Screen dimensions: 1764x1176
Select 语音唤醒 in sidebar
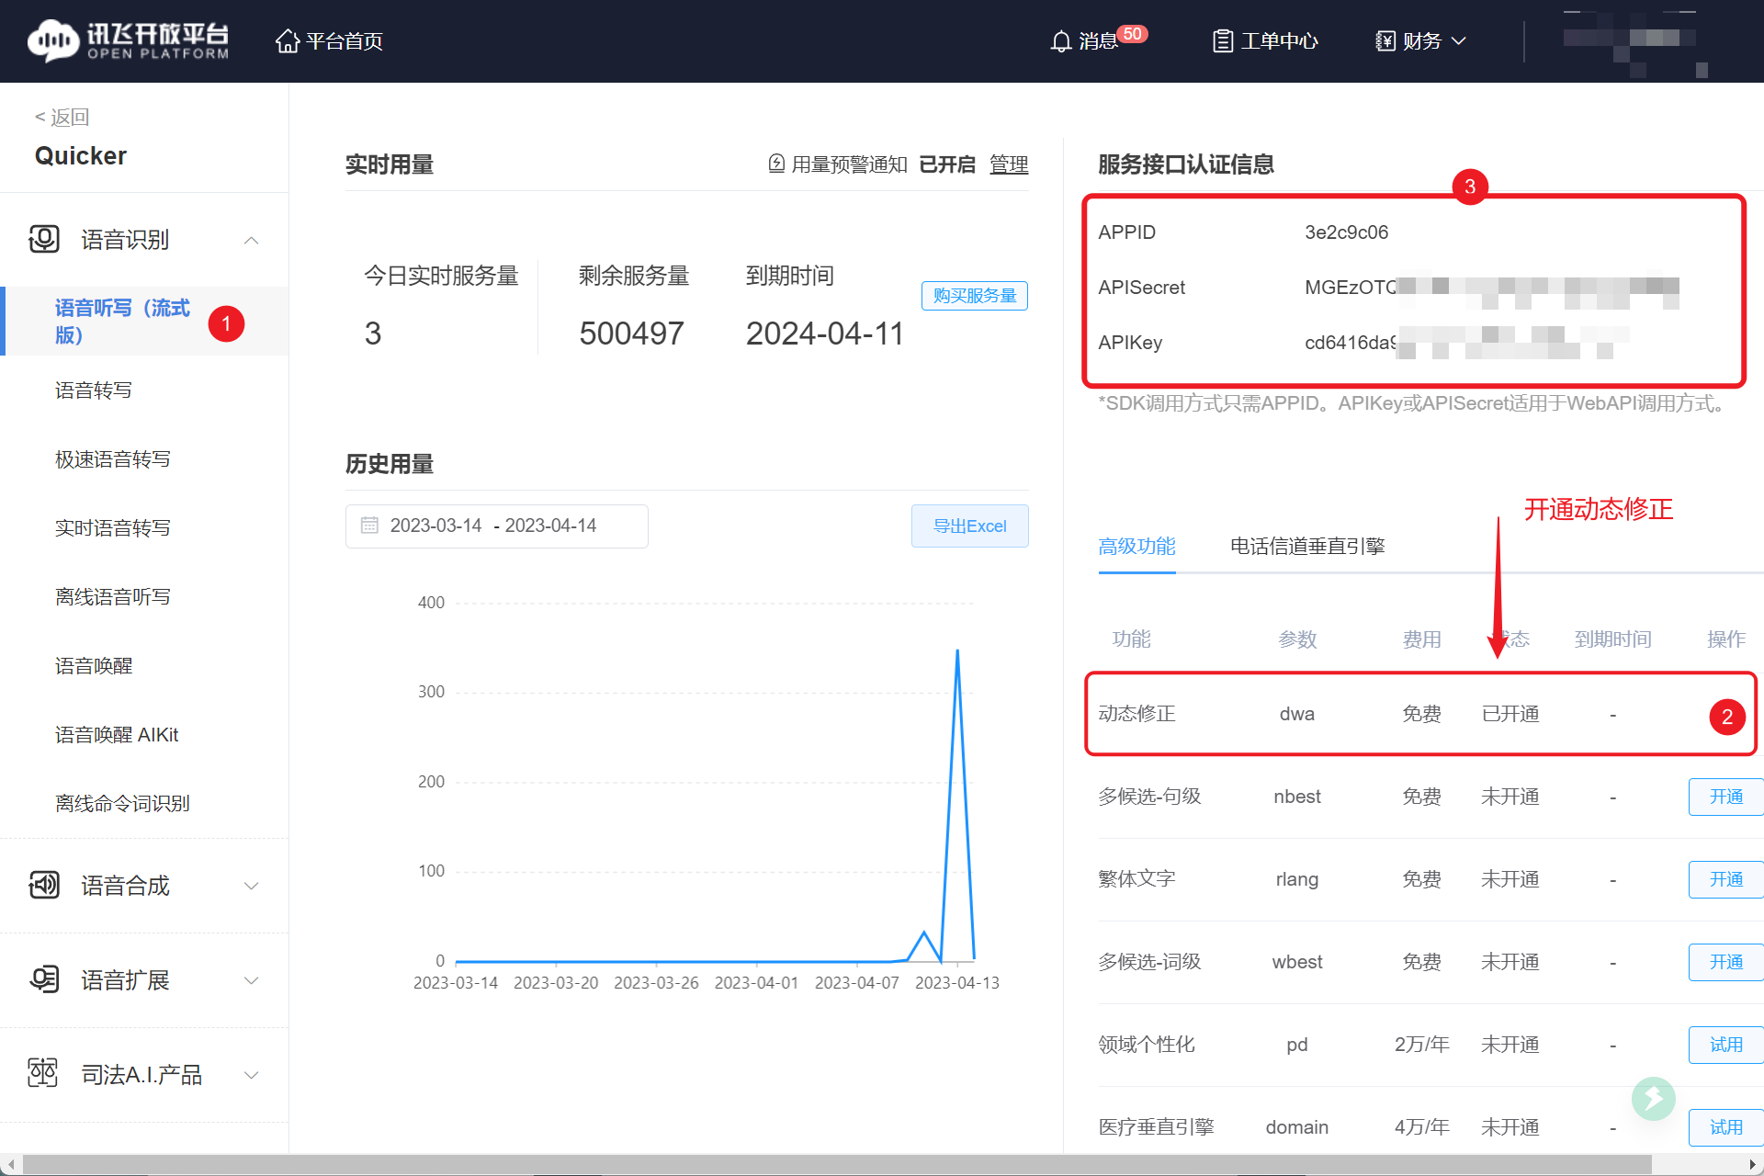[x=94, y=666]
